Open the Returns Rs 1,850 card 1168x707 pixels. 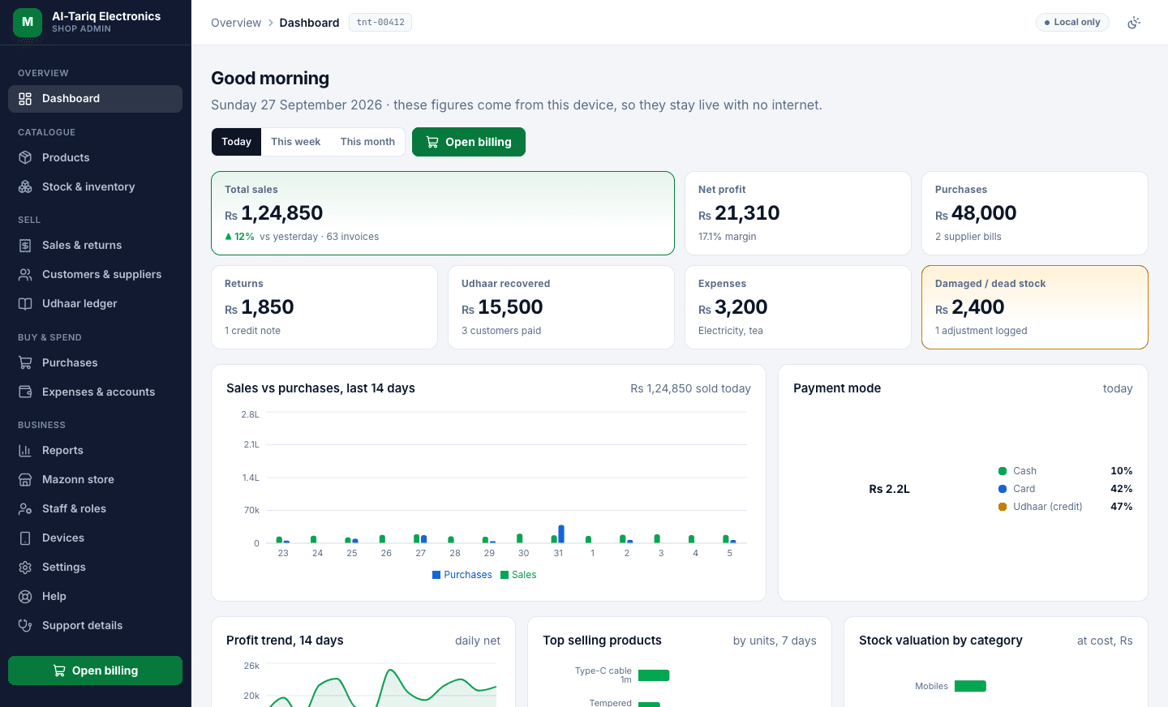(x=324, y=307)
